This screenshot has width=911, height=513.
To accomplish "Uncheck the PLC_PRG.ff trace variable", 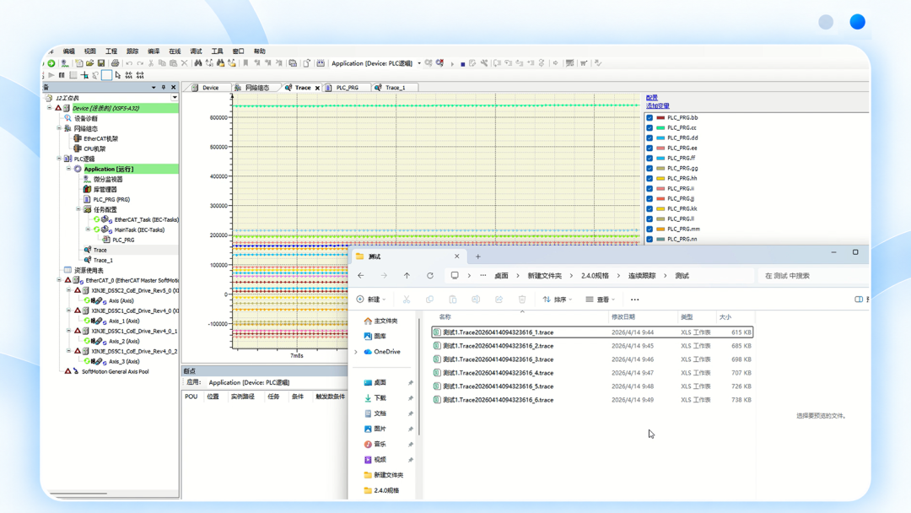I will click(650, 158).
